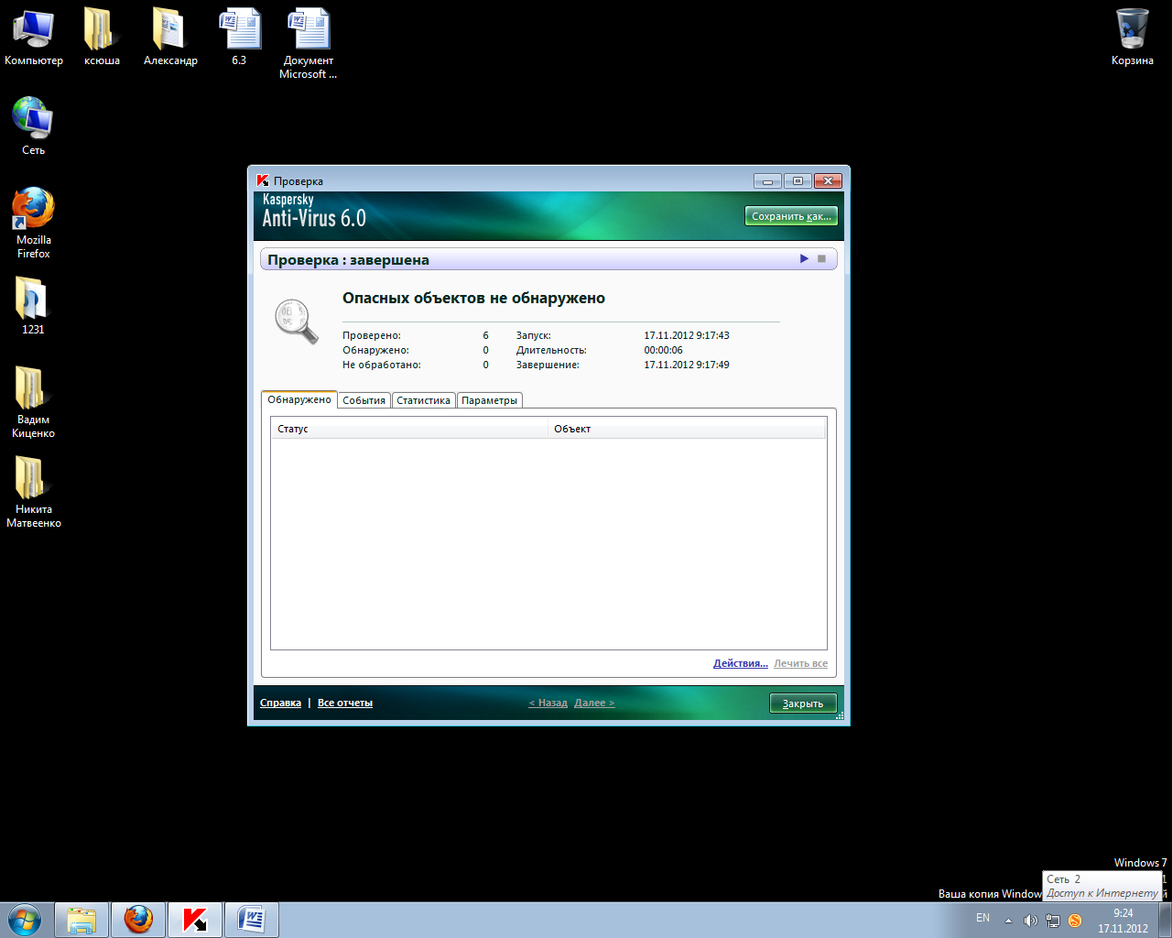Click the Опасных объектов не обнаружено text
Viewport: 1172px width, 938px height.
[x=473, y=298]
